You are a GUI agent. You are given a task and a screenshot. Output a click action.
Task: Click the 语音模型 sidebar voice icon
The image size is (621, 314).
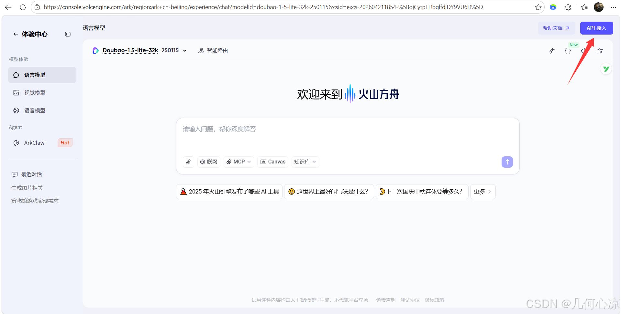[16, 110]
